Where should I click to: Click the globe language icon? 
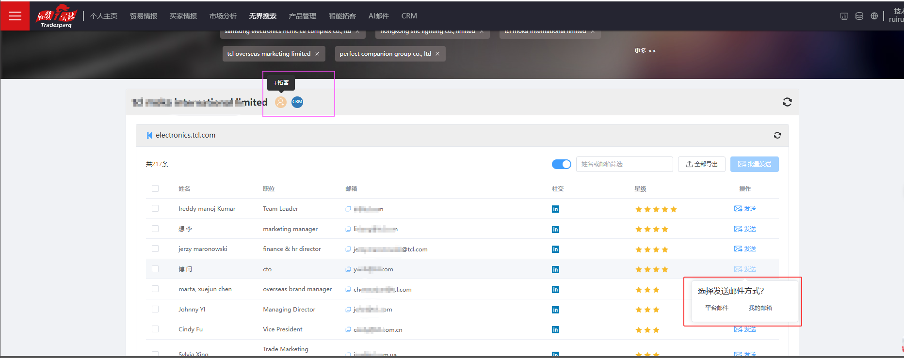pos(874,16)
